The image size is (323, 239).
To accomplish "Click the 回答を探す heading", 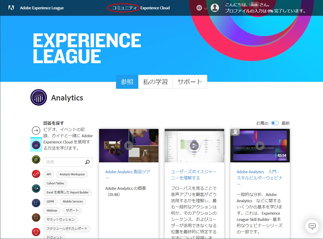I will pyautogui.click(x=53, y=123).
